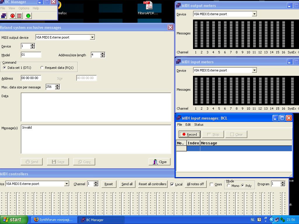Close the Roland system exclusive messages dialog

point(170,27)
